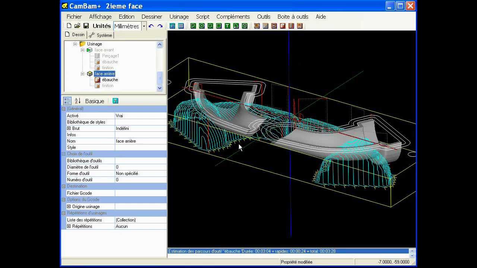This screenshot has width=477, height=268.
Task: Click the Pocket machining operation icon
Action: (265, 26)
